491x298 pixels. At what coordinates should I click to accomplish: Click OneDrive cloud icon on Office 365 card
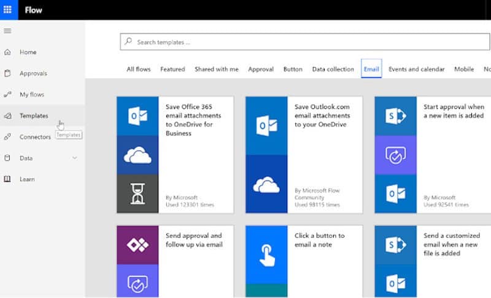[137, 155]
